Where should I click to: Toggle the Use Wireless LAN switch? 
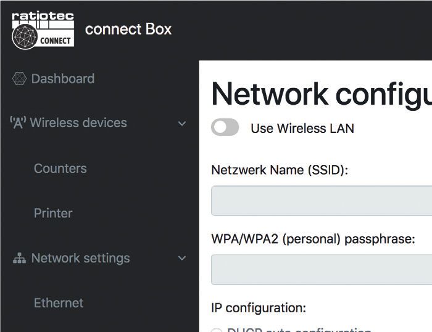point(225,128)
